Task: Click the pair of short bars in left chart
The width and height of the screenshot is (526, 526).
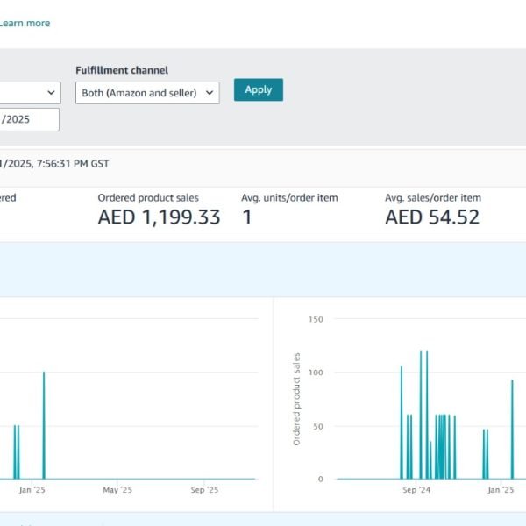Action: coord(16,451)
